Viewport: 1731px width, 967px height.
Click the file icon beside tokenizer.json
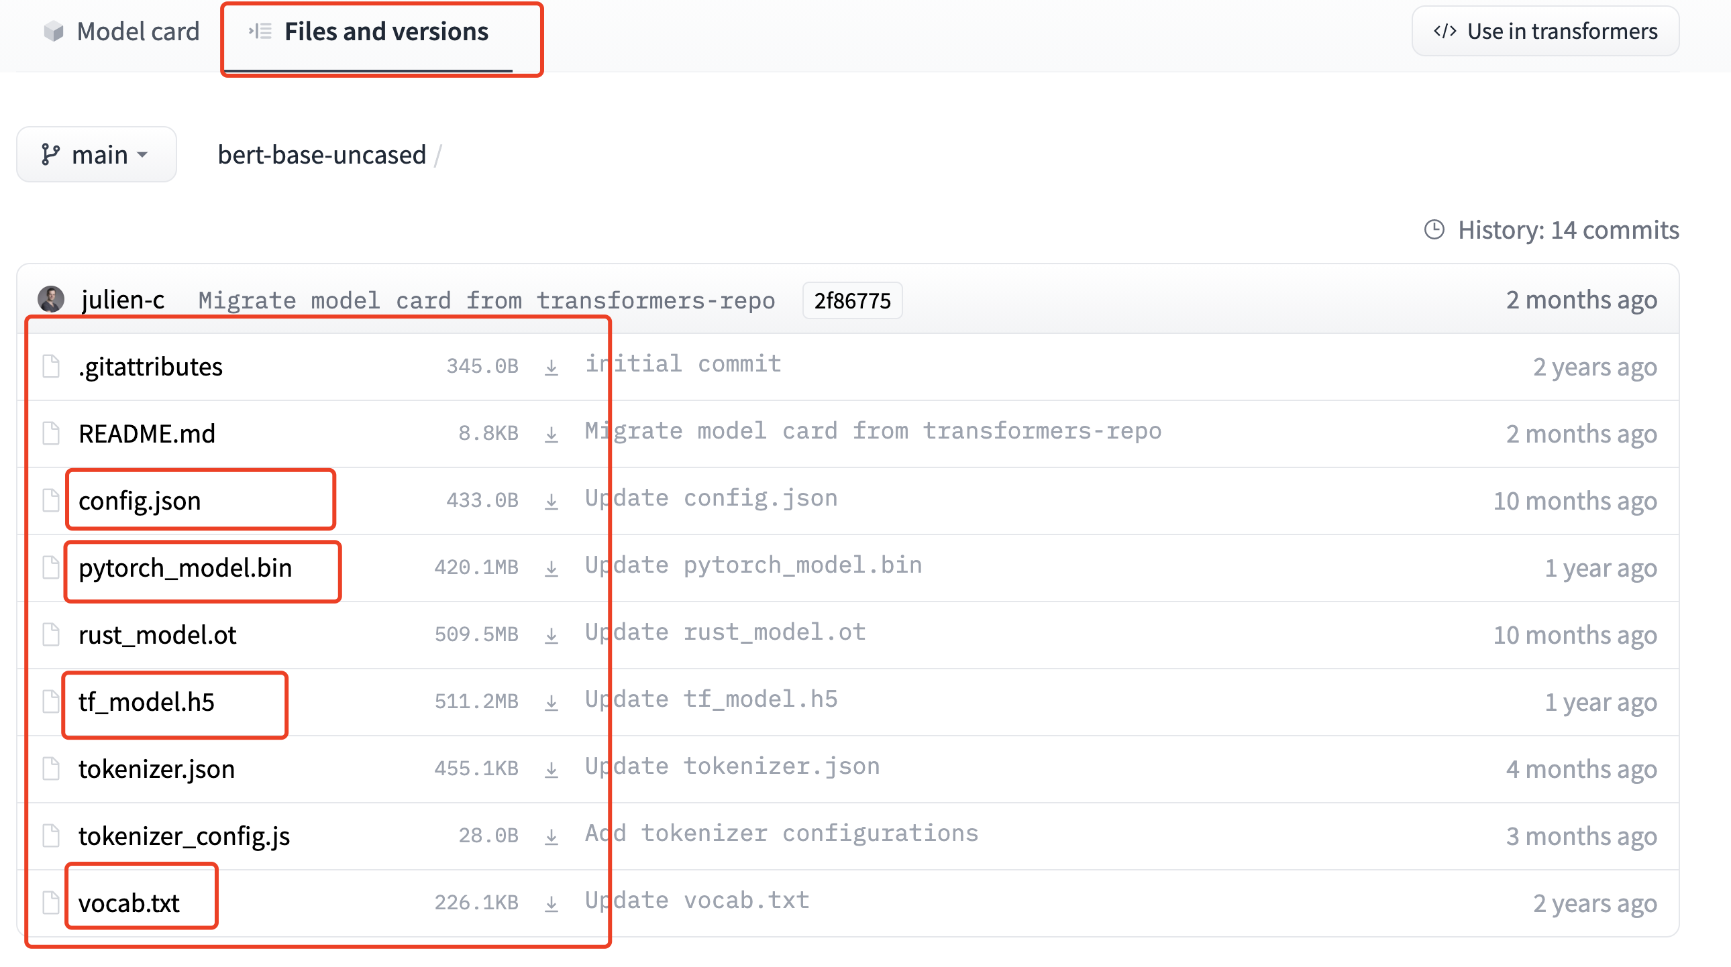click(50, 769)
